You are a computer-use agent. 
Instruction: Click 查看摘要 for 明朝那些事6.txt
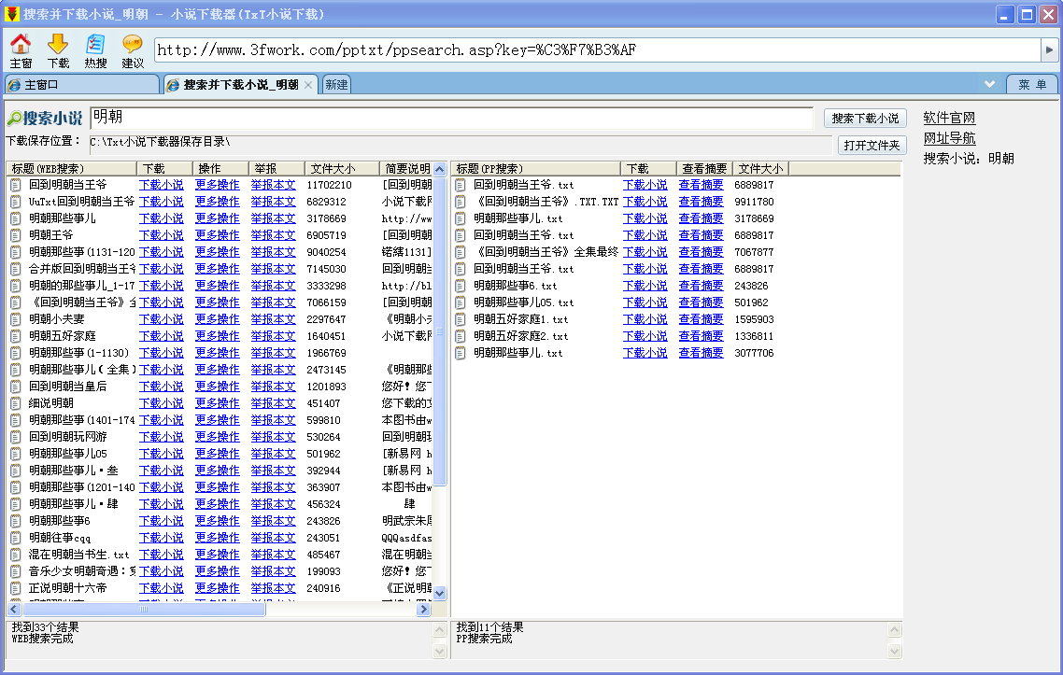coord(701,286)
